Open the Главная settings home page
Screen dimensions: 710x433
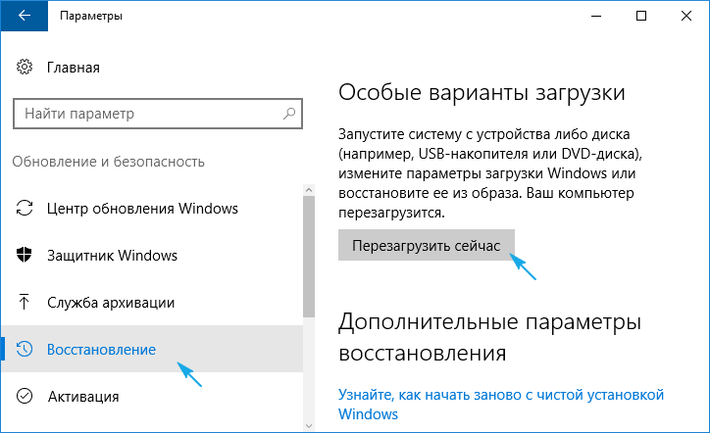[73, 68]
